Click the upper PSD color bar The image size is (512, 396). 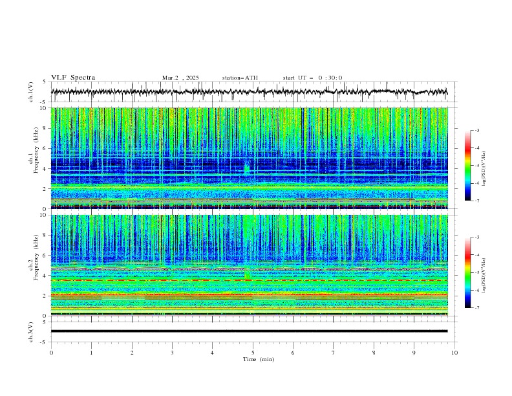coord(467,166)
